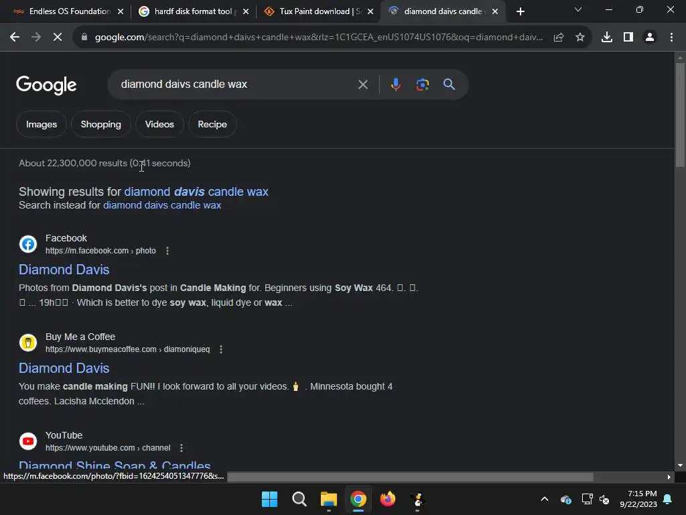Click YouTube favicon in third result
The width and height of the screenshot is (686, 515).
tap(28, 441)
